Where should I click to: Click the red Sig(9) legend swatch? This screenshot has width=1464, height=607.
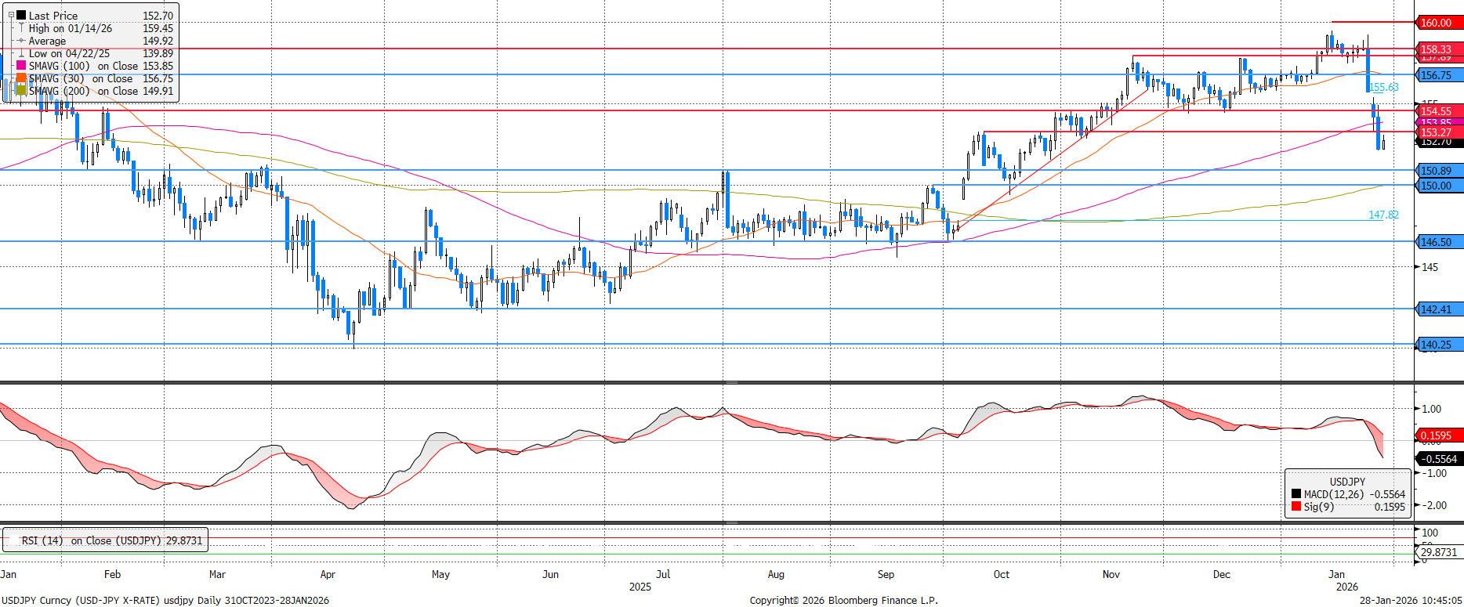1296,507
